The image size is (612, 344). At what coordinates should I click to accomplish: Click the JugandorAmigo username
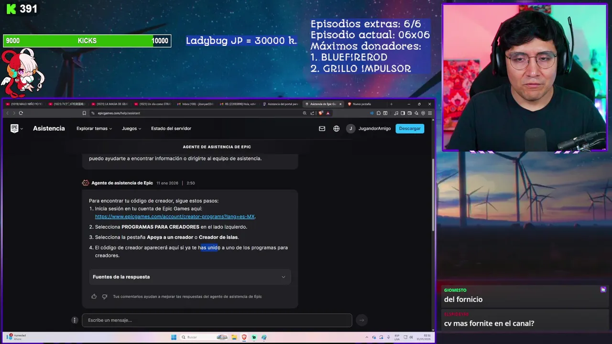pyautogui.click(x=374, y=129)
